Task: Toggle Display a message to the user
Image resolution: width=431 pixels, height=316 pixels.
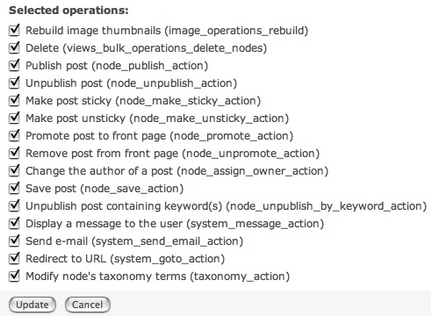Action: click(14, 224)
